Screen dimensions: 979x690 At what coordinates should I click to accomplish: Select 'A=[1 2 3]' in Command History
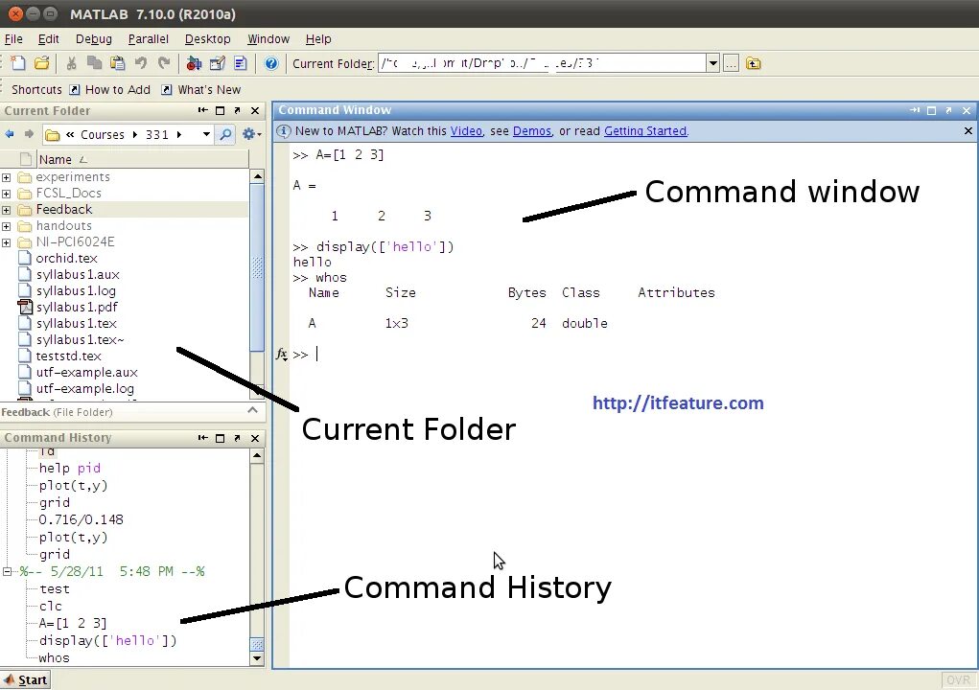click(73, 623)
